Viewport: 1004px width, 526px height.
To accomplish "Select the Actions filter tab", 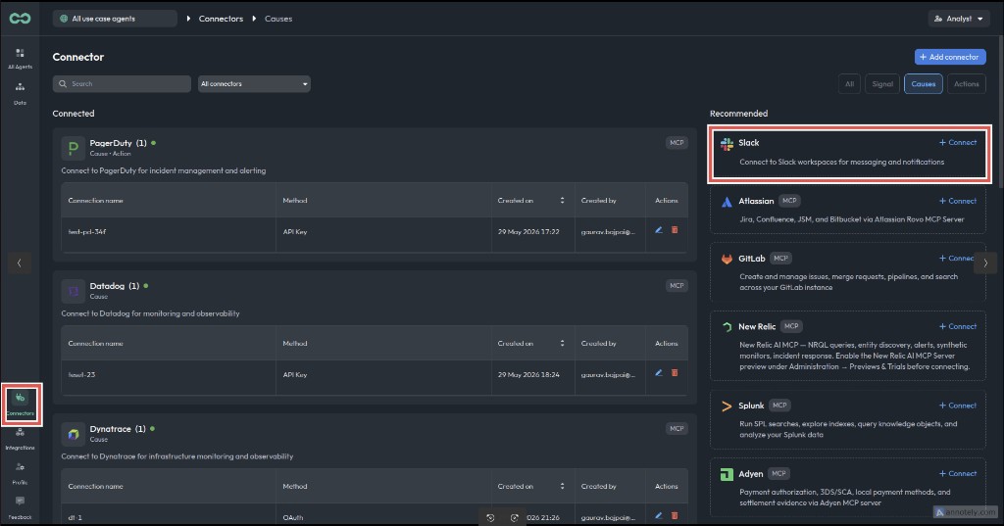I will pos(966,84).
